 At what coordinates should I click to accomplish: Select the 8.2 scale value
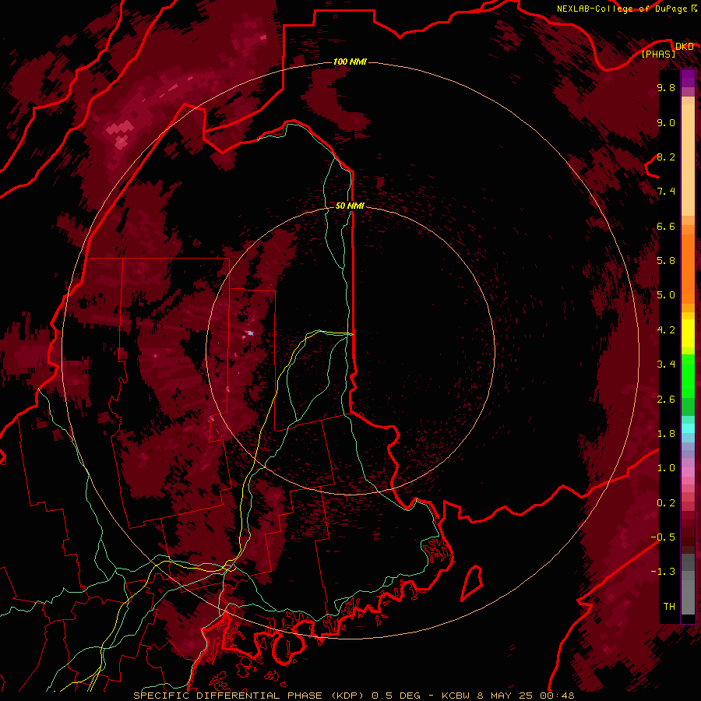pyautogui.click(x=666, y=157)
